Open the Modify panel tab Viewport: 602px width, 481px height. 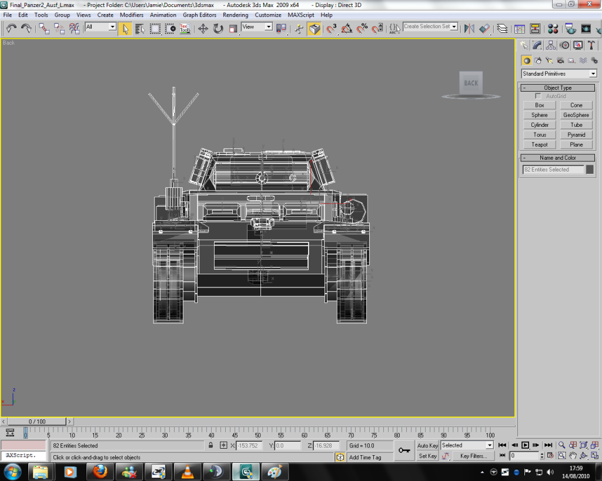[537, 45]
